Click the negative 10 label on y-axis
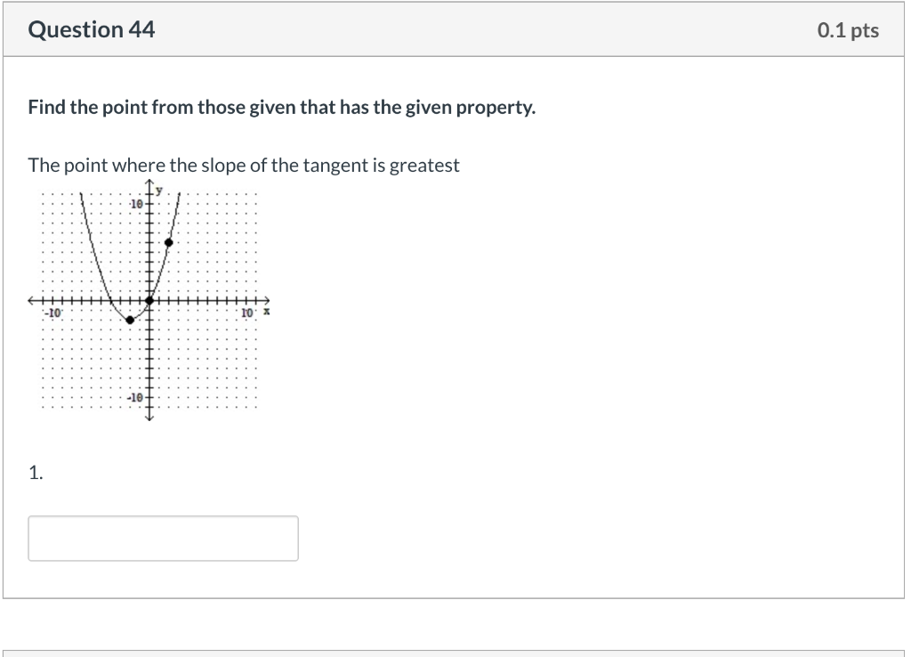 (134, 397)
